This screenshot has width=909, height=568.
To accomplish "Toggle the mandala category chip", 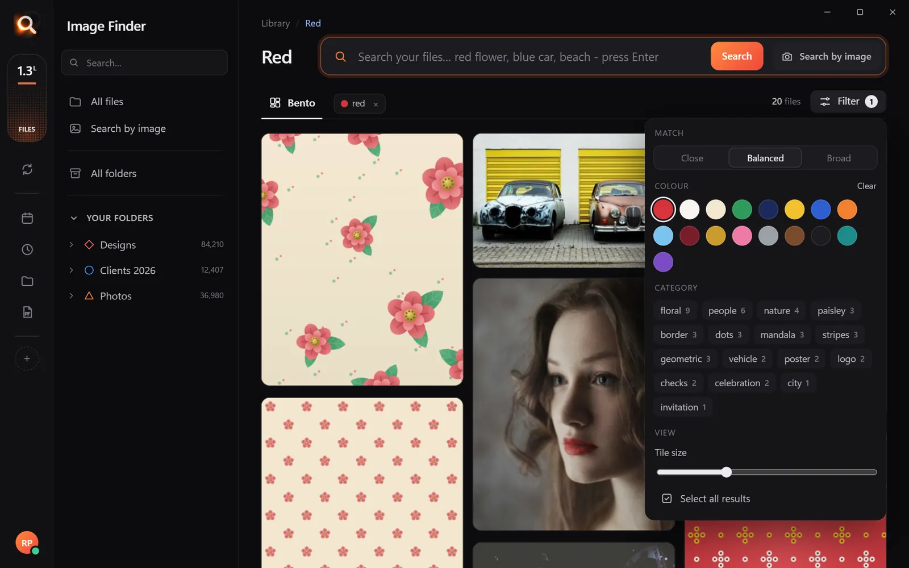I will click(782, 335).
